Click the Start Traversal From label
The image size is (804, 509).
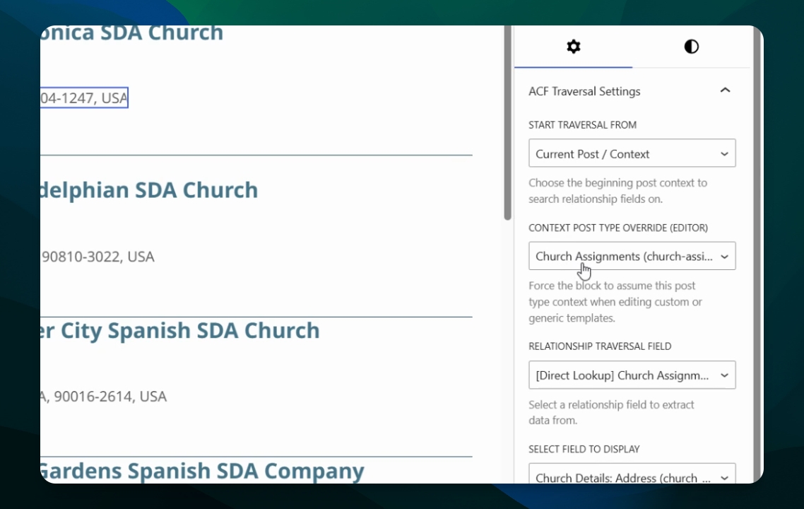tap(582, 124)
